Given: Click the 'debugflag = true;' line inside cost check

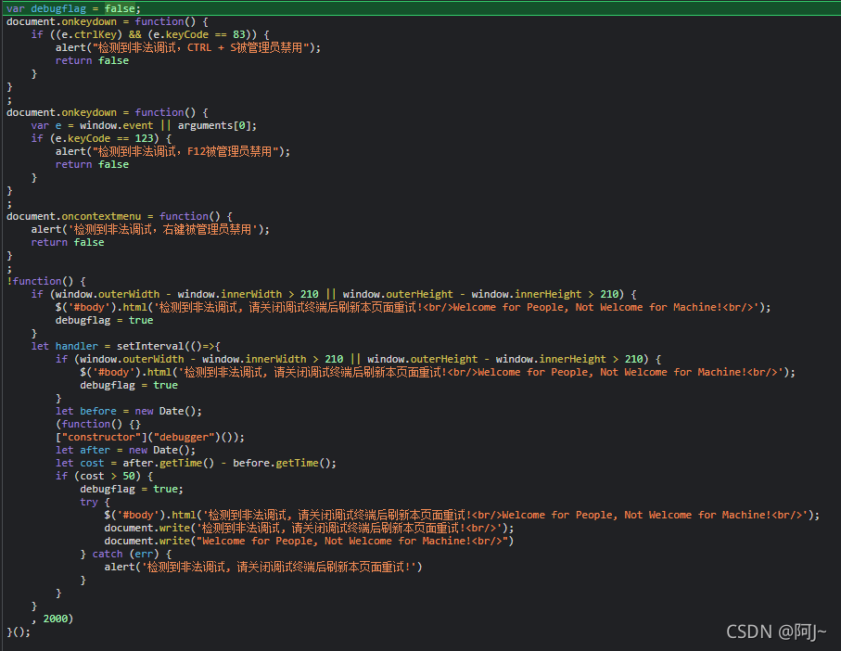Looking at the screenshot, I should (x=132, y=489).
